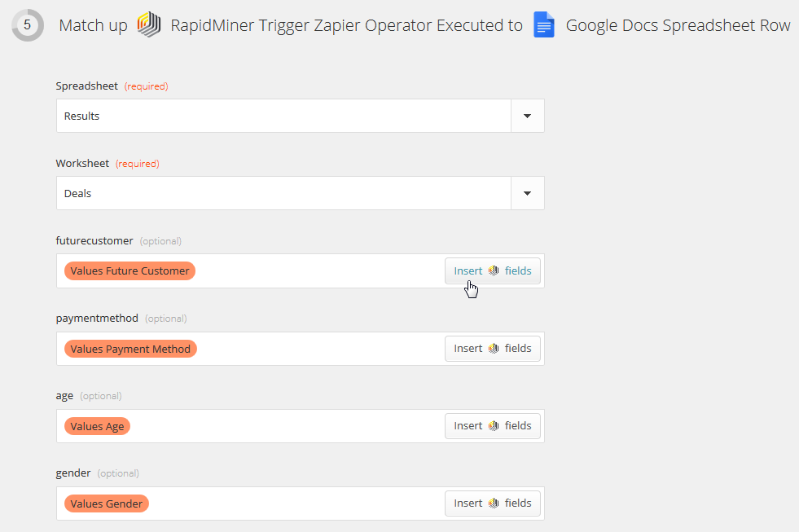
Task: Click the fields icon inside paymentmethod Insert button
Action: point(495,348)
